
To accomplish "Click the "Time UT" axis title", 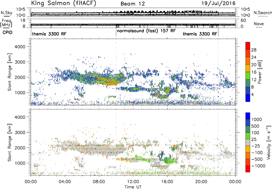I will (133, 187).
